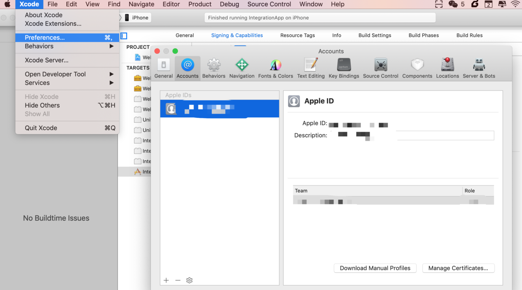Open Text Editing preferences icon
The image size is (522, 290).
coord(311,65)
